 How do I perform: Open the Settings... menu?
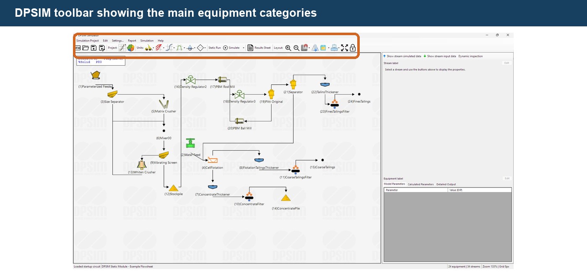(118, 41)
